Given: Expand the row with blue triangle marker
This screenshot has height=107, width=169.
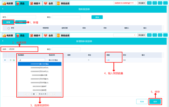Looking at the screenshot, I should click(x=5, y=60).
